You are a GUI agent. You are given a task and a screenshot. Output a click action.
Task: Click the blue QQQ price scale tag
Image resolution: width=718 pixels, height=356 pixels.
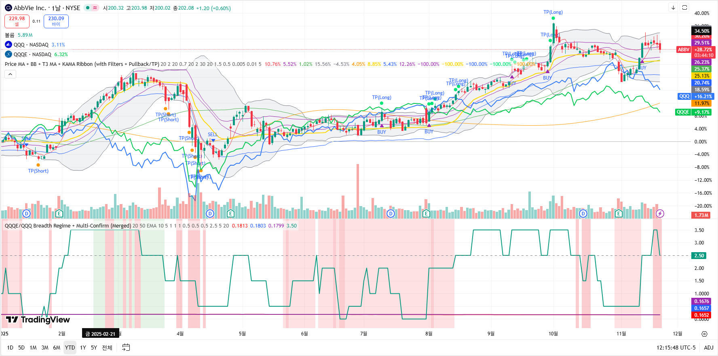[684, 96]
